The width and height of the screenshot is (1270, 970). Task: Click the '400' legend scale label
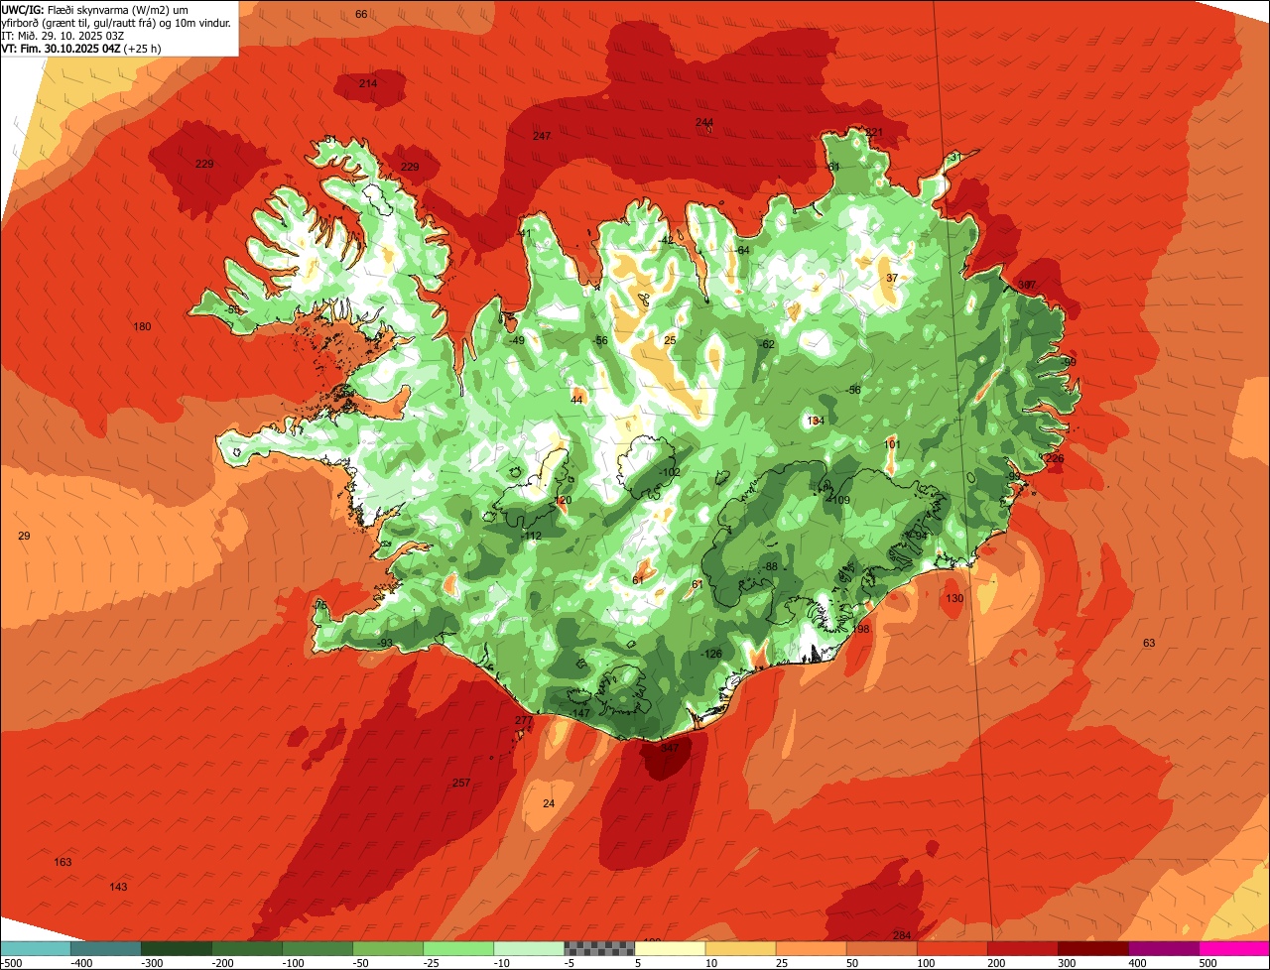(1138, 963)
